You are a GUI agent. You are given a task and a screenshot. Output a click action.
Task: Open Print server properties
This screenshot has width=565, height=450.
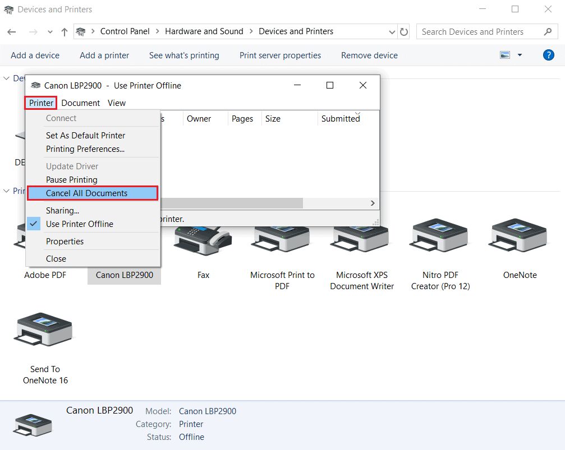coord(280,55)
